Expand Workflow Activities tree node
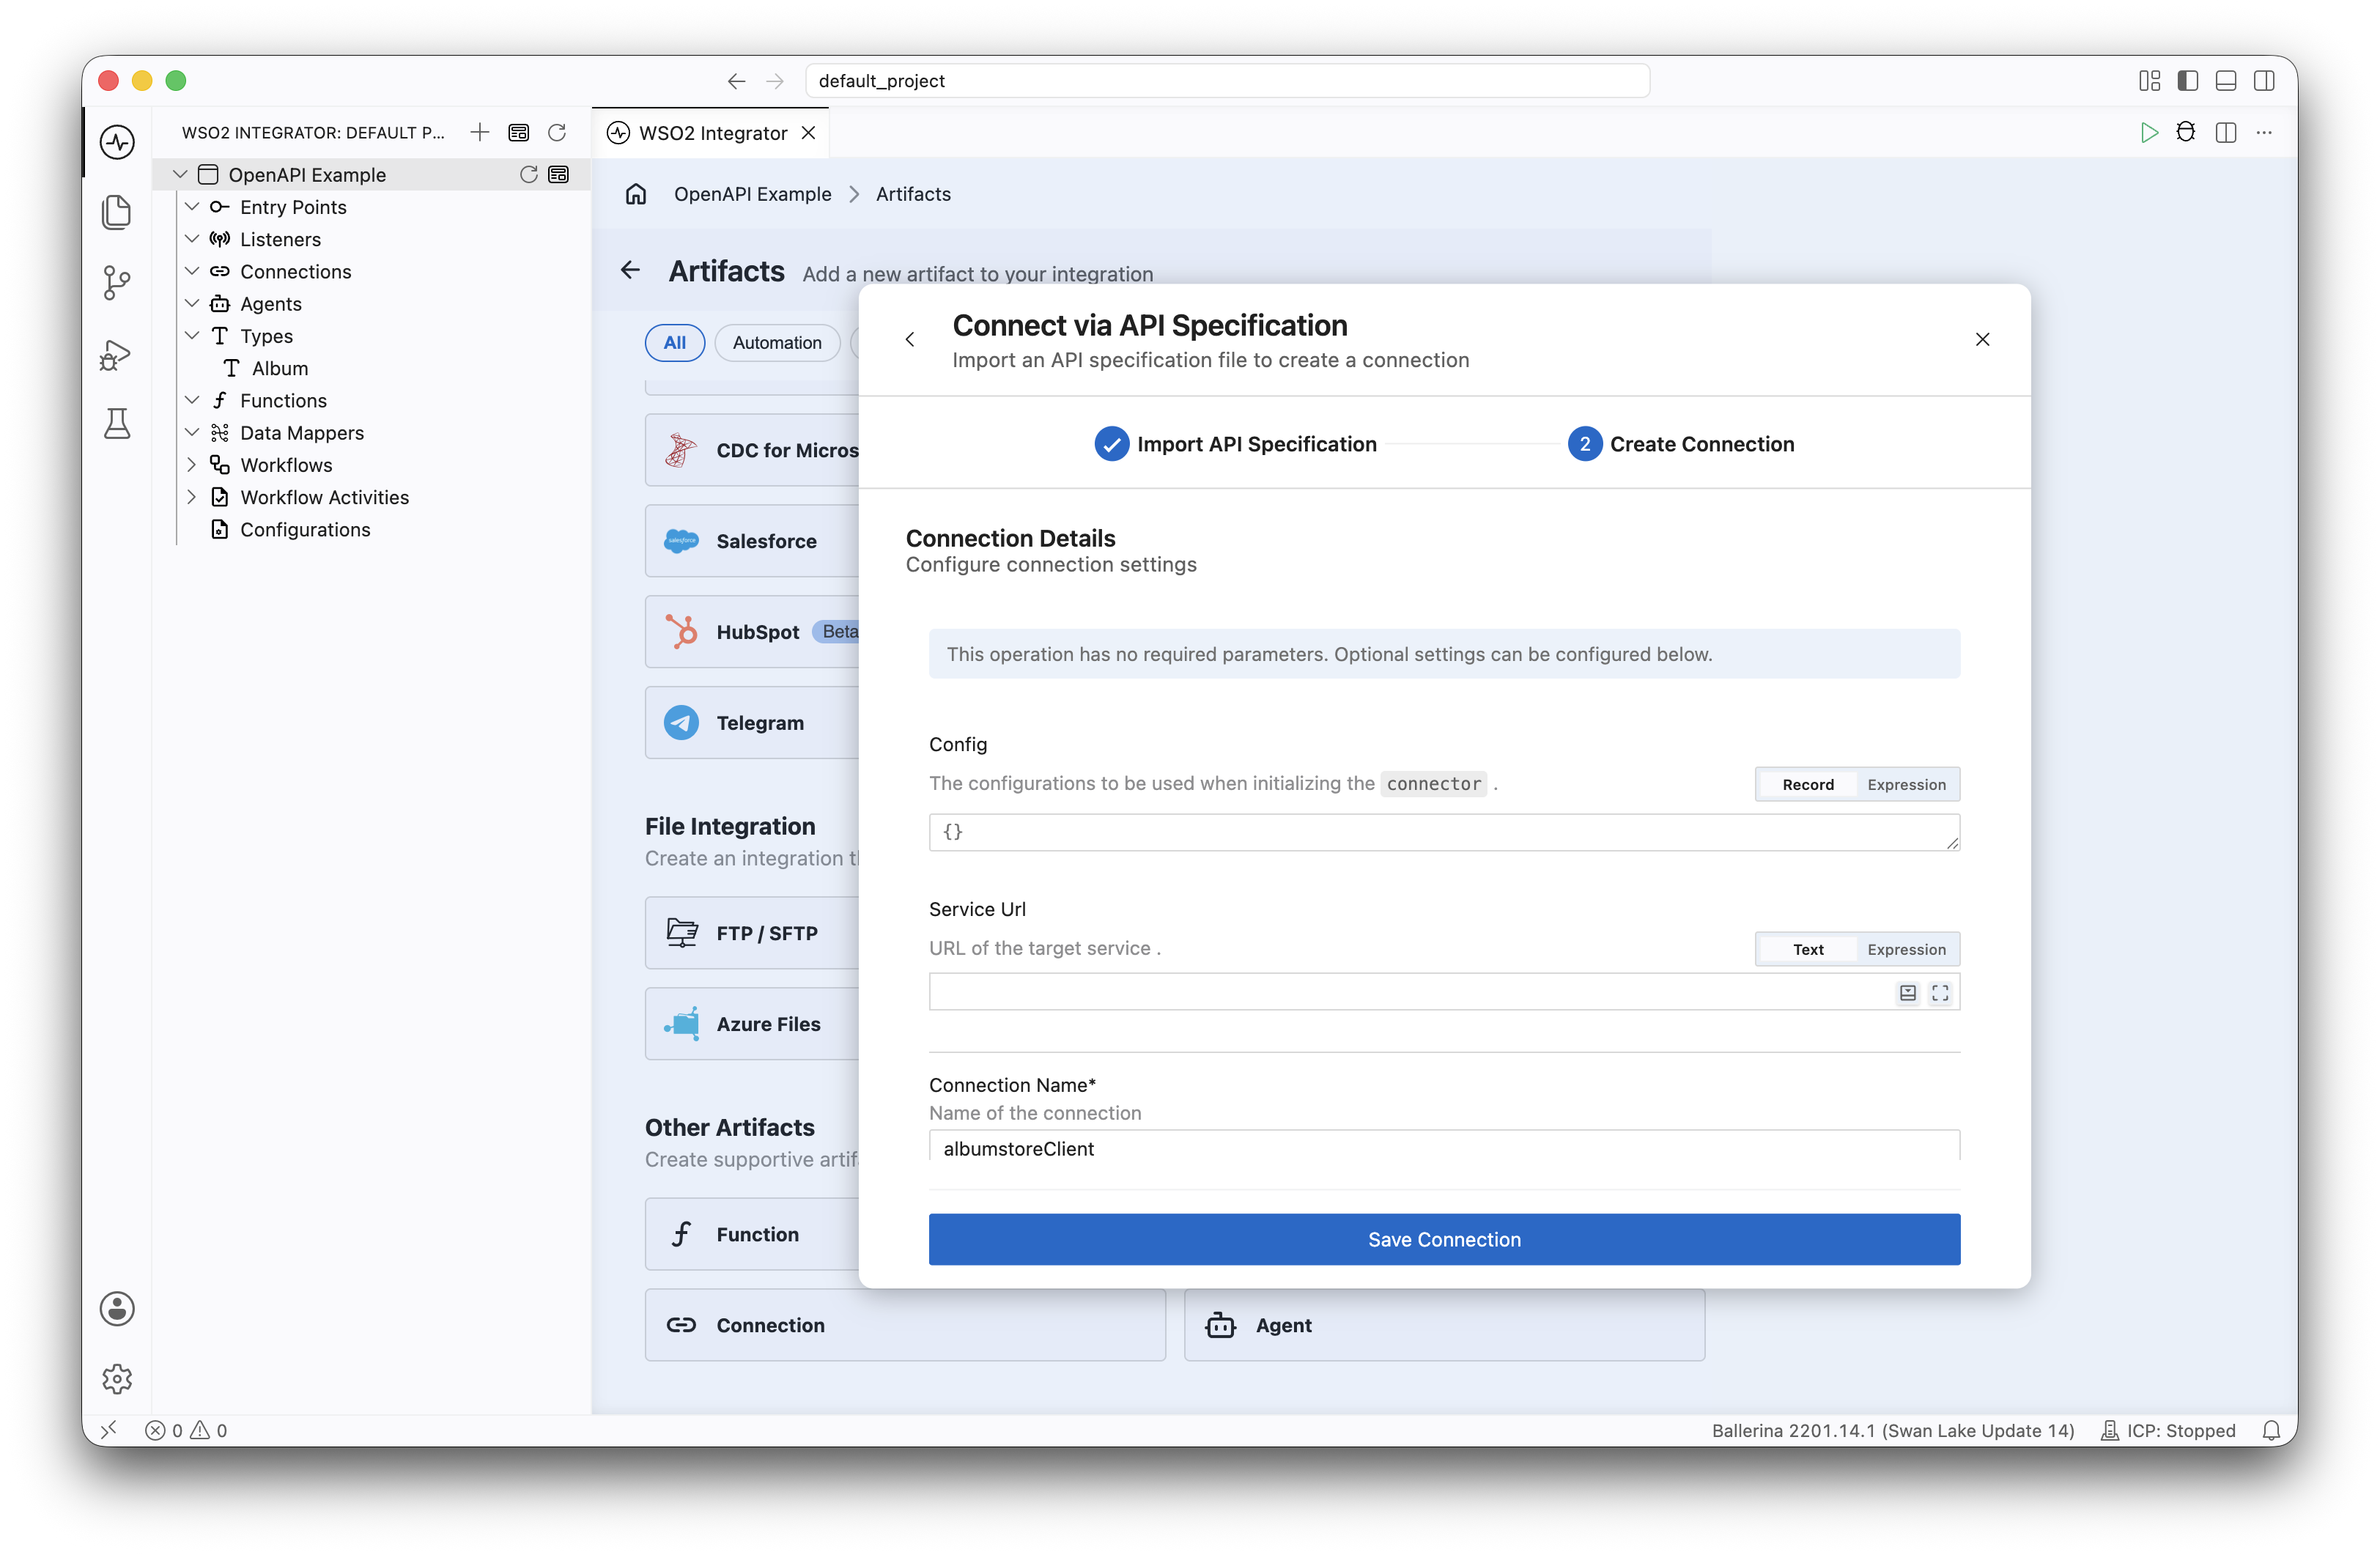2380x1555 pixels. coord(192,497)
